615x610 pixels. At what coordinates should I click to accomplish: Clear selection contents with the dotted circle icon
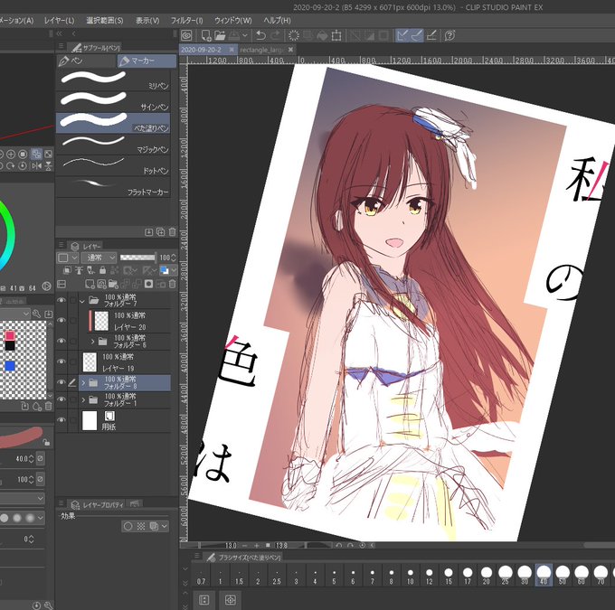(293, 35)
